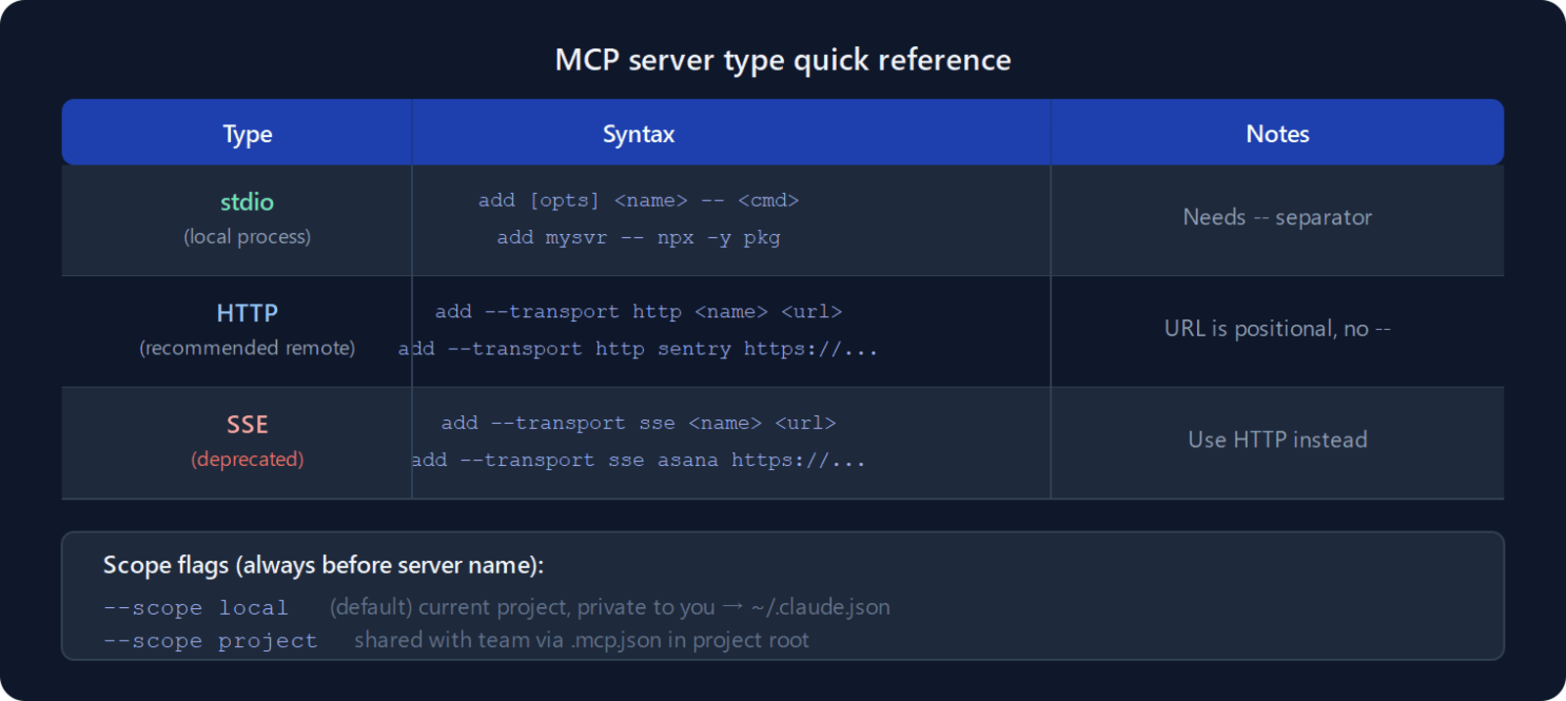Select the 'add --transport http sentry https://...' example
This screenshot has width=1566, height=701.
pyautogui.click(x=638, y=349)
